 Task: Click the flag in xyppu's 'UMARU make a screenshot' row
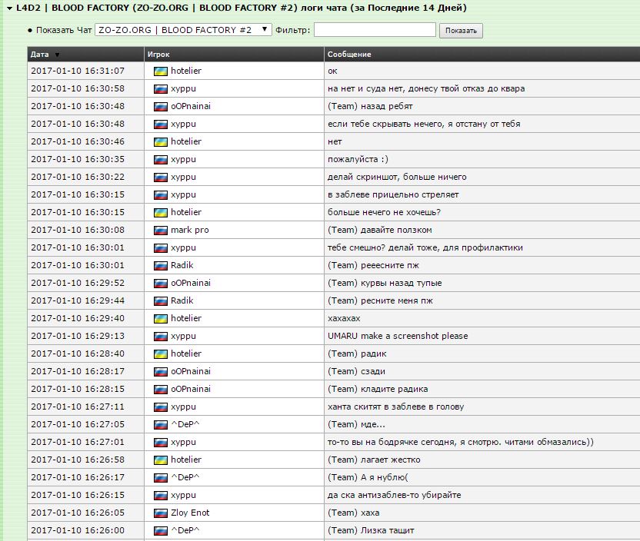(x=161, y=336)
